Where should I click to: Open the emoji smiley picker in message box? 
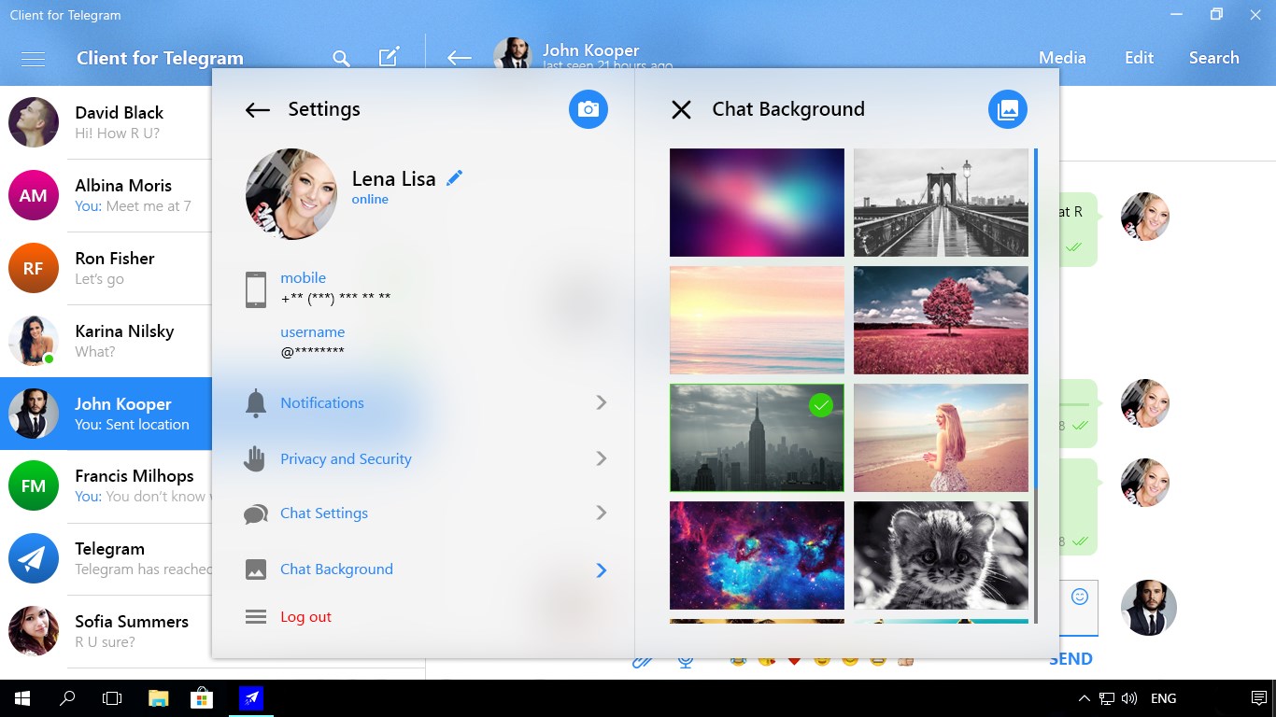(x=1080, y=597)
